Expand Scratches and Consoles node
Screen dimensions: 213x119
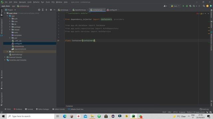click(x=5, y=60)
